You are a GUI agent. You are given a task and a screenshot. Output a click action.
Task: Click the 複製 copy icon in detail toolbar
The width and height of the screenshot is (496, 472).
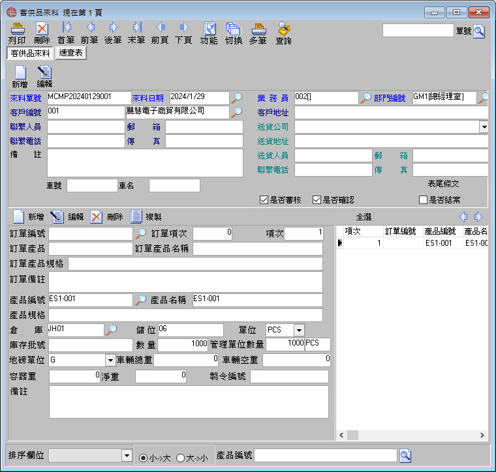pyautogui.click(x=136, y=216)
